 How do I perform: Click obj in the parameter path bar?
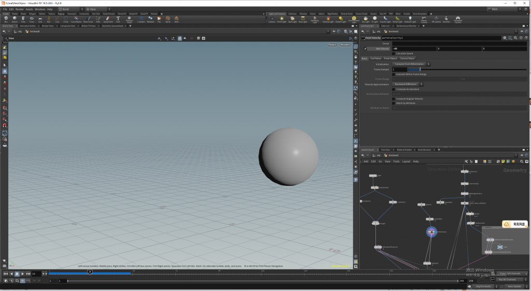point(376,32)
